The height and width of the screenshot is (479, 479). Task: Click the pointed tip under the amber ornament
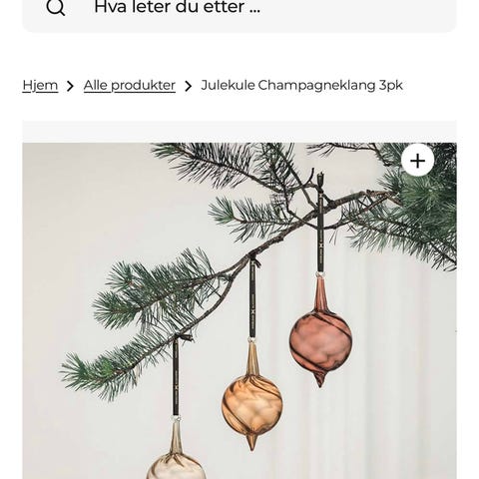[251, 443]
